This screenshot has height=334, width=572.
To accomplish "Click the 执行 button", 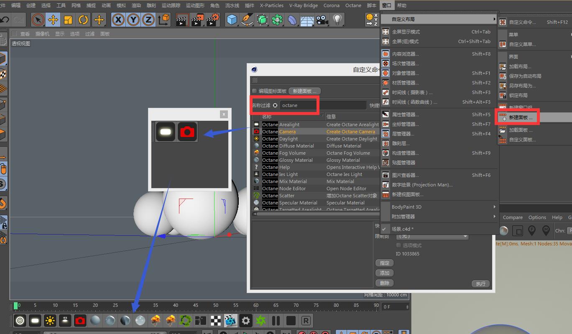I will pos(480,284).
